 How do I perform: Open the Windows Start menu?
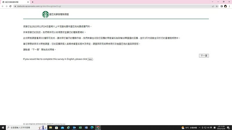pos(3,128)
